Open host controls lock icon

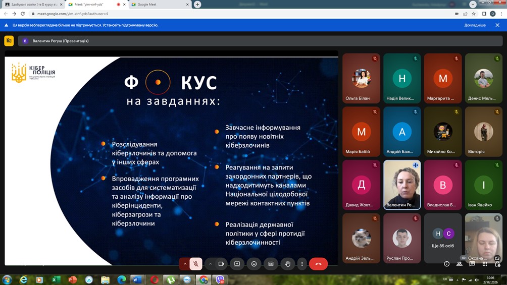point(497,264)
